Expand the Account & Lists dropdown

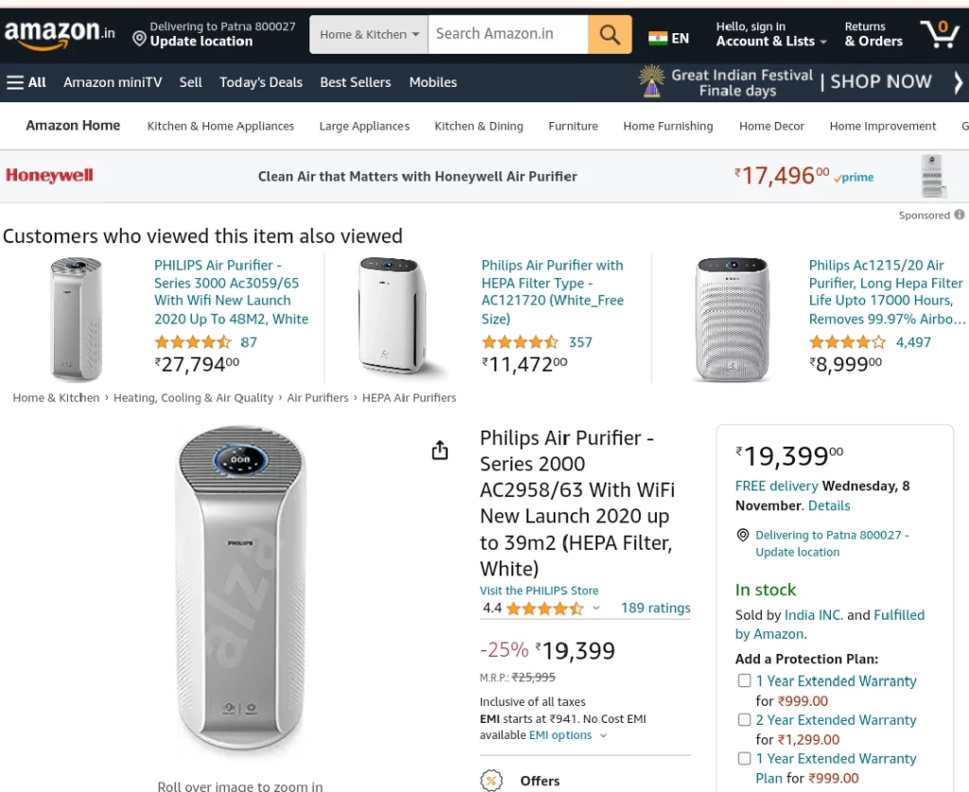click(x=771, y=34)
